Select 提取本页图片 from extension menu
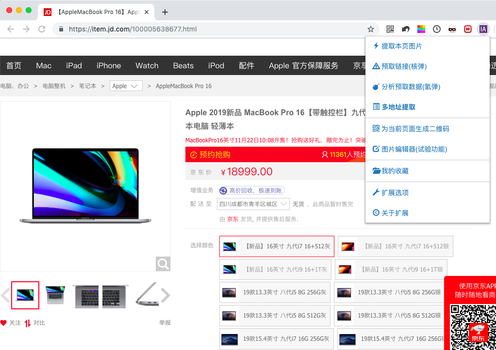Image resolution: width=496 pixels, height=350 pixels. 428,46
